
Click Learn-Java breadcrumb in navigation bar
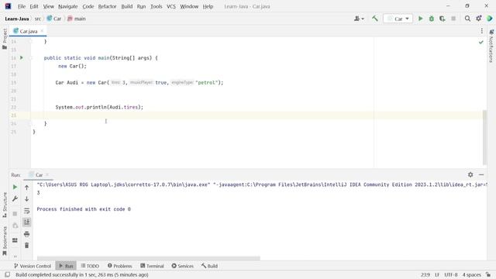pos(17,19)
